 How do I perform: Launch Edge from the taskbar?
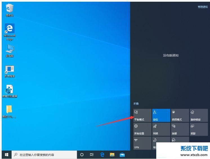102,155
